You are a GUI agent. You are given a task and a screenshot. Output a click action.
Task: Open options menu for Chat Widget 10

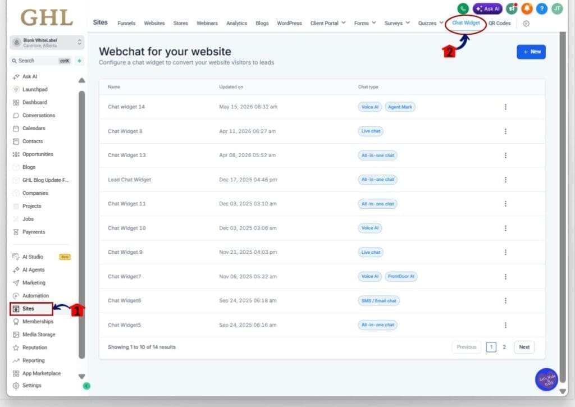[505, 228]
